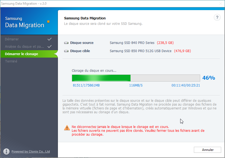The width and height of the screenshot is (225, 158).
Task: Click Samsung SSD 850 PRO 512G USB Device
Action: (x=140, y=51)
